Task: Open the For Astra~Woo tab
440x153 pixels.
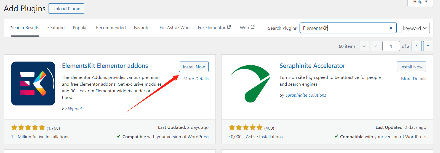Action: [174, 27]
